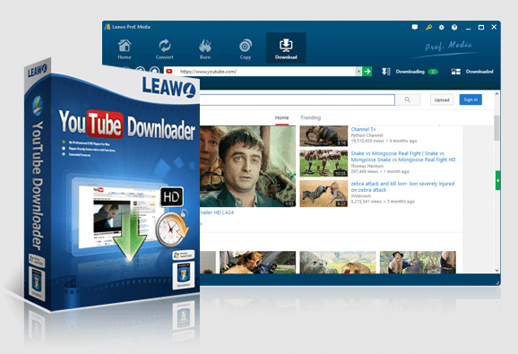
Task: Click the YouTube search magnifier button
Action: (x=408, y=99)
